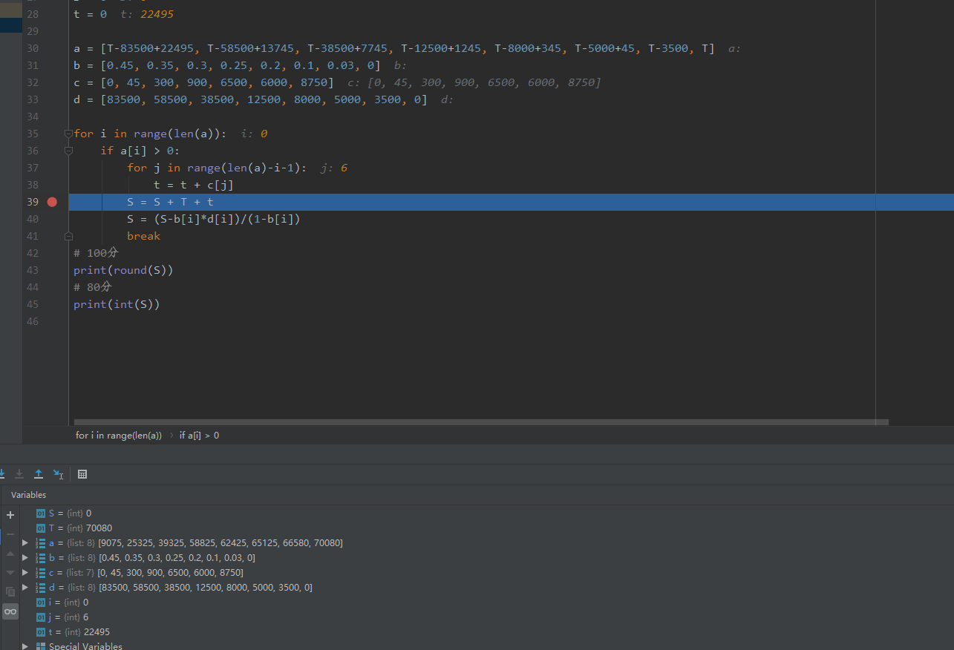The height and width of the screenshot is (650, 954).
Task: Click the 'b = [0.45, 0.35...' assignment line
Action: click(x=226, y=65)
